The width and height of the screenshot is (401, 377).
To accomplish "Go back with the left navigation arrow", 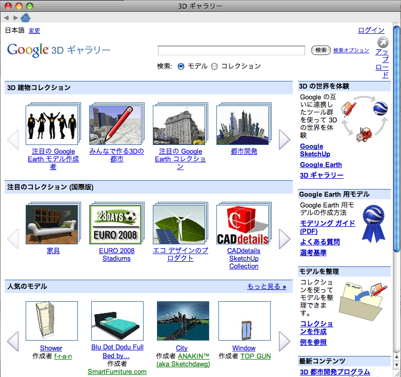I will [7, 17].
